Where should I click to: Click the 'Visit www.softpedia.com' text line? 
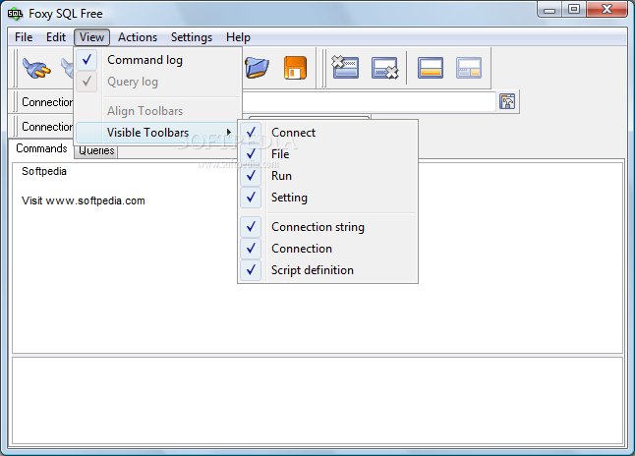(84, 200)
